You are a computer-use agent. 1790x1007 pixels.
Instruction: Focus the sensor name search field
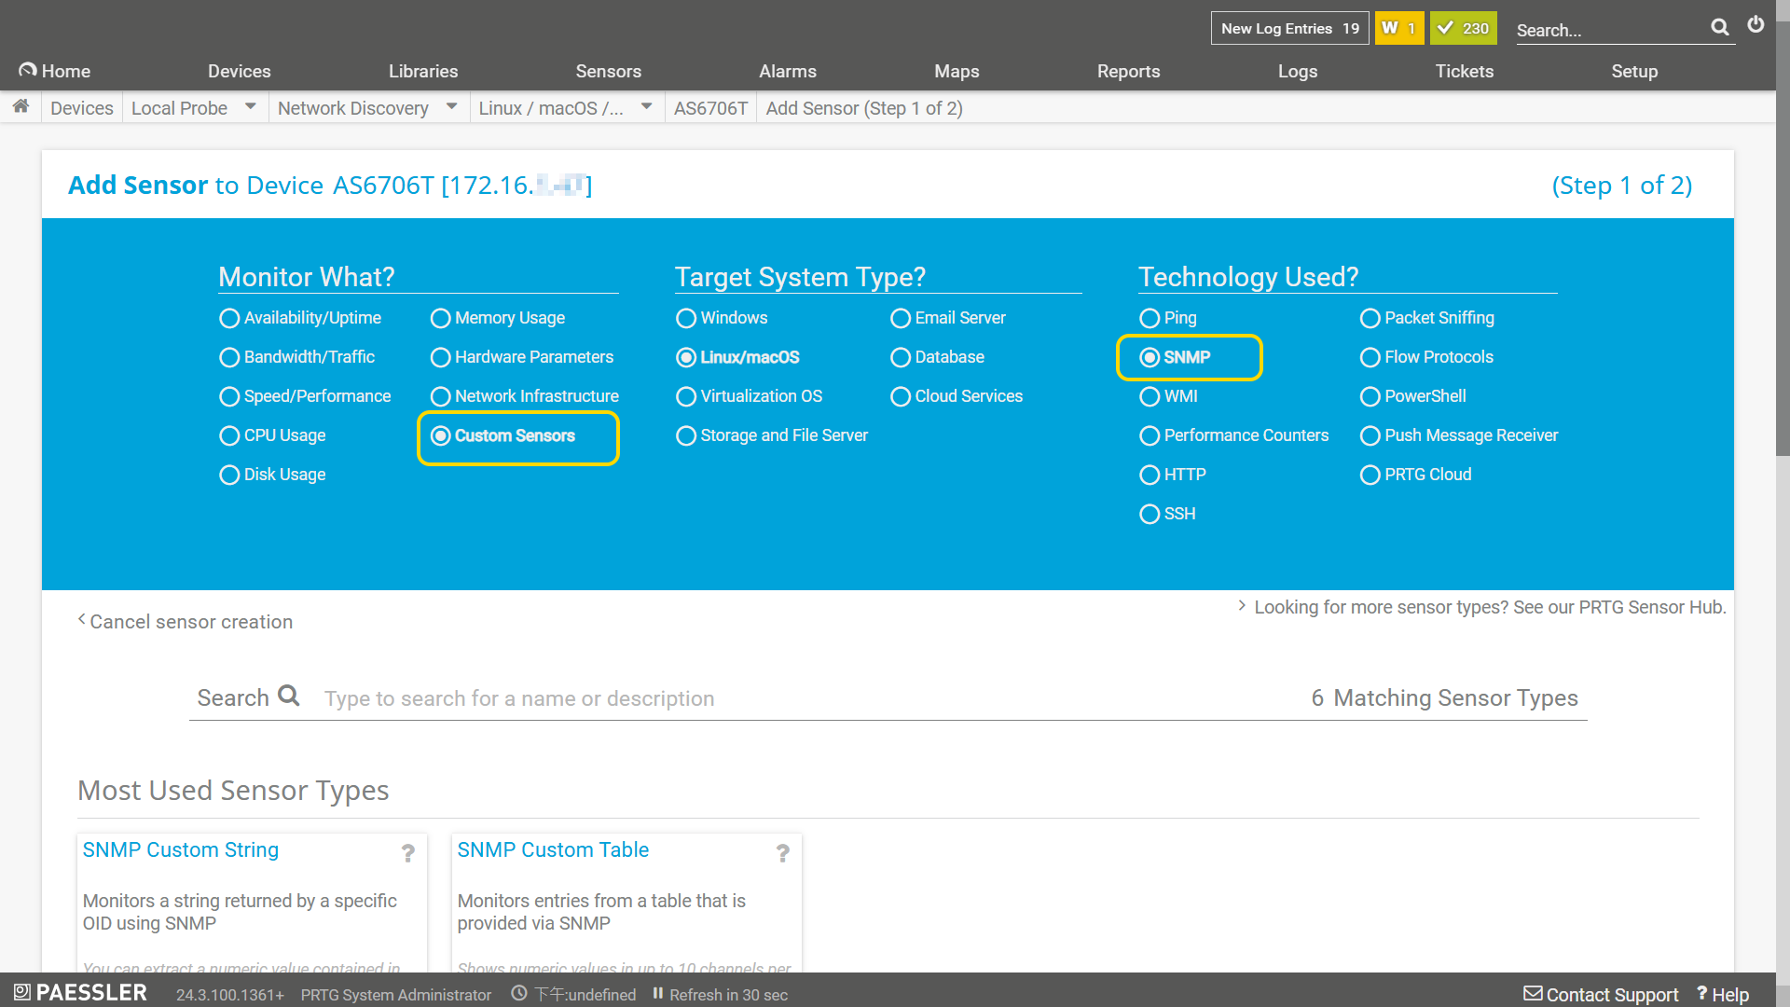click(x=792, y=698)
